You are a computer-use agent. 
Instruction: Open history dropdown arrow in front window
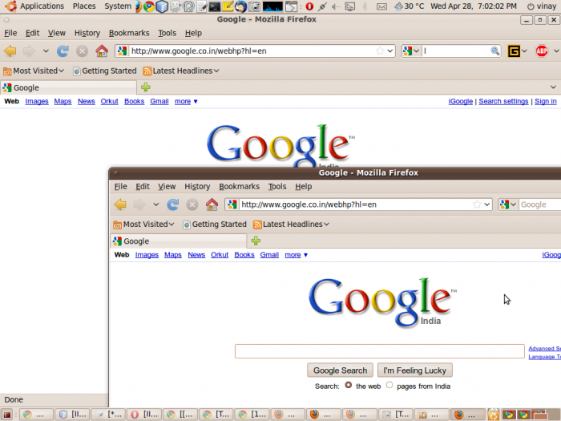click(156, 204)
